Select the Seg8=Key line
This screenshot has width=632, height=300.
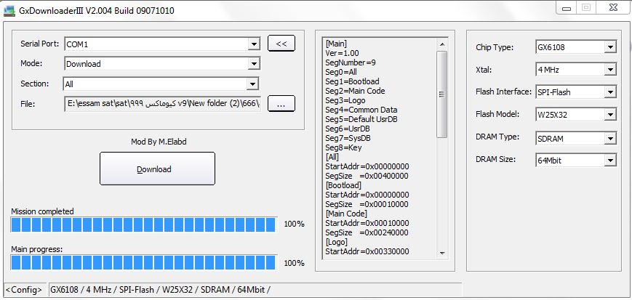(x=343, y=147)
